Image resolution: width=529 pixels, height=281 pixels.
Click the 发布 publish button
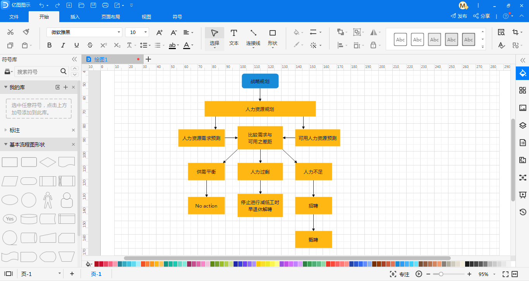459,16
